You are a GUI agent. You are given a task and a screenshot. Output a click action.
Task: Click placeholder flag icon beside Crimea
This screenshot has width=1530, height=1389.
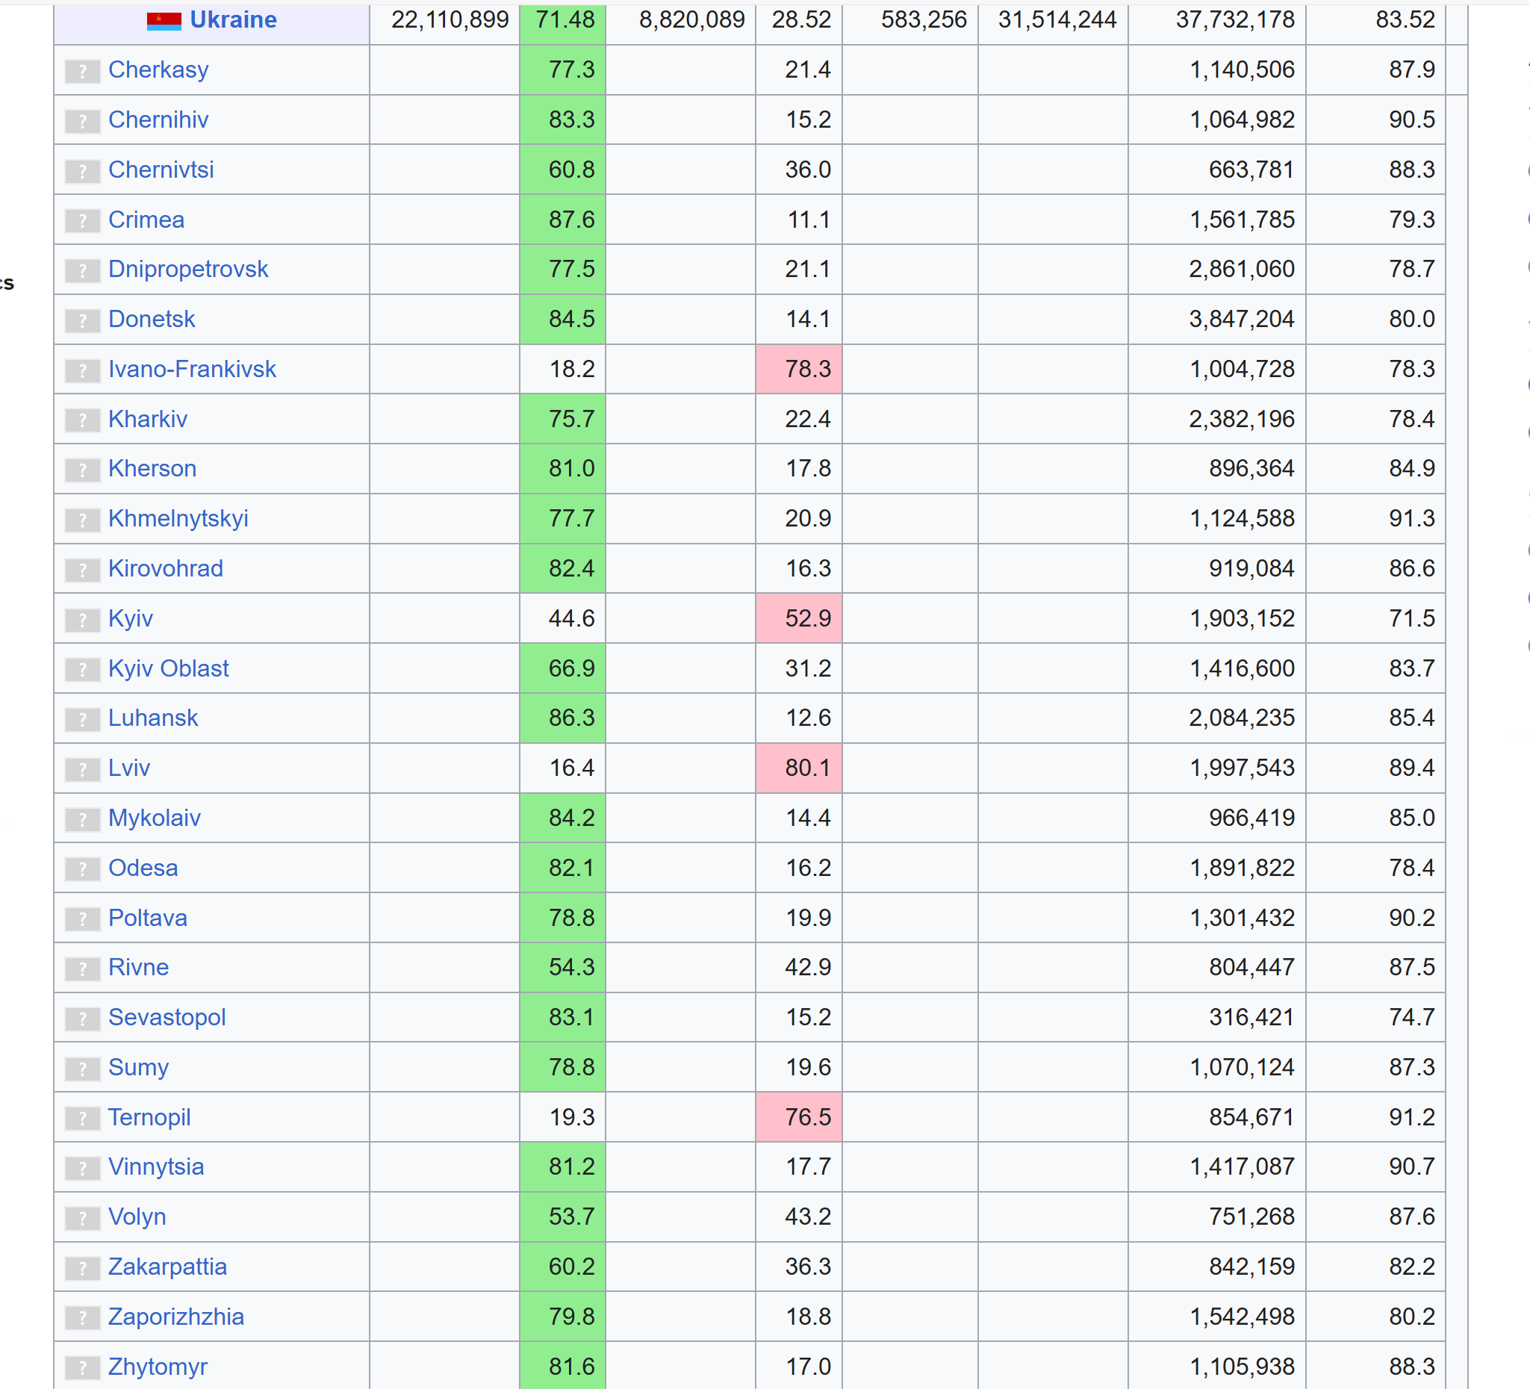[83, 221]
